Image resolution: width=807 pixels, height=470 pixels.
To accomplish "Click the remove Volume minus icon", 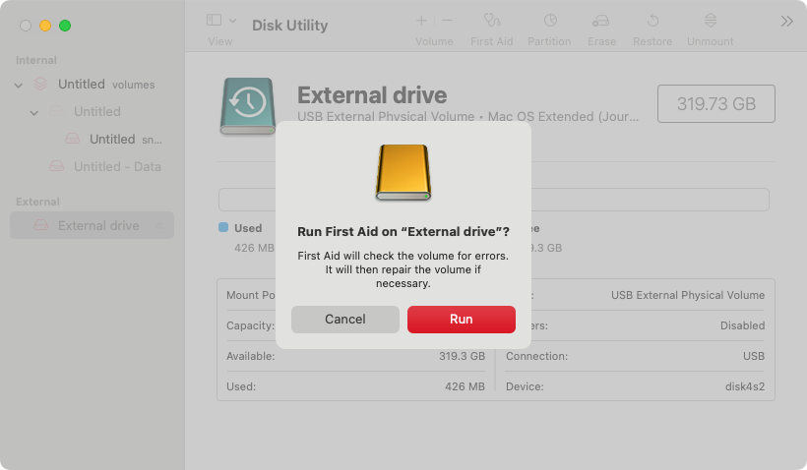I will (x=447, y=21).
